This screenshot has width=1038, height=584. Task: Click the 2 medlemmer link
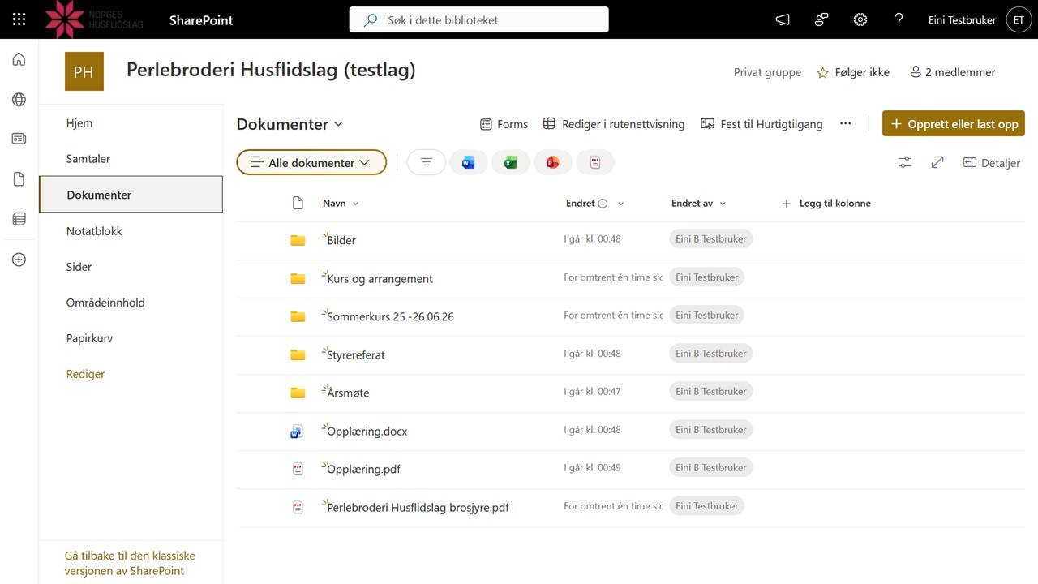pyautogui.click(x=953, y=72)
